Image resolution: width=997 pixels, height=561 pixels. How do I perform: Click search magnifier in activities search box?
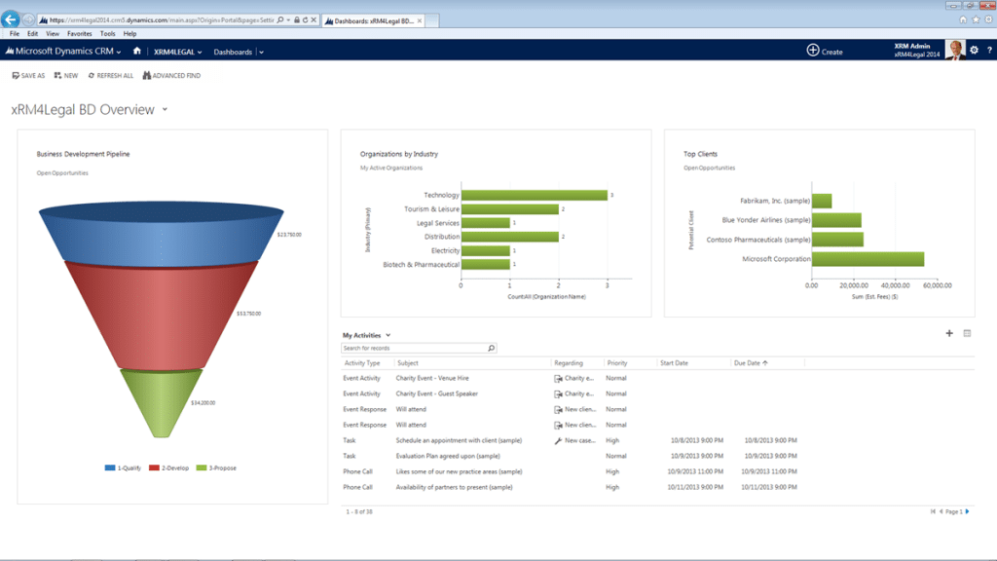tap(491, 348)
